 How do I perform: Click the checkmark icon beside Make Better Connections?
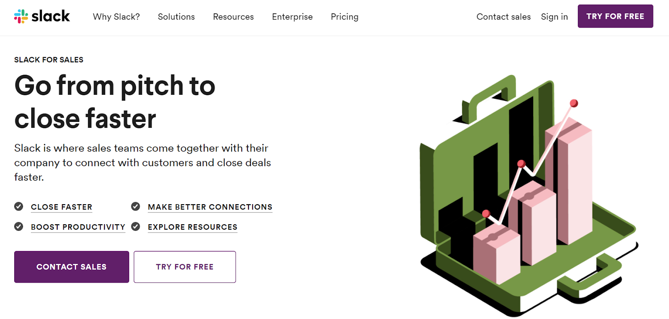[135, 206]
